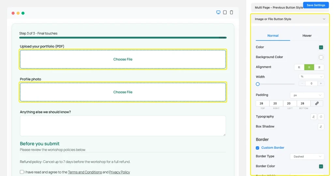Screen dimensions: 334x176
Task: Choose File for Profile photo
Action: [x=123, y=92]
